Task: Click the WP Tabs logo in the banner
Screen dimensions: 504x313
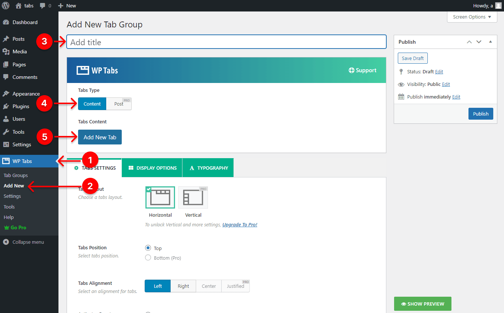Action: (97, 70)
